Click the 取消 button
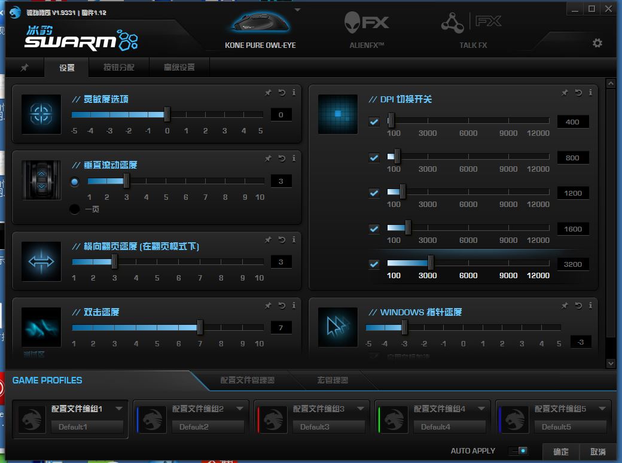 point(598,452)
